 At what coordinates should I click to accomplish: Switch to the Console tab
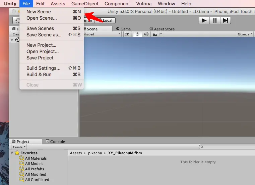tap(55, 141)
